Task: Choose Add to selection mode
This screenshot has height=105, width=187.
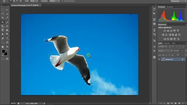Action: click(x=14, y=1)
